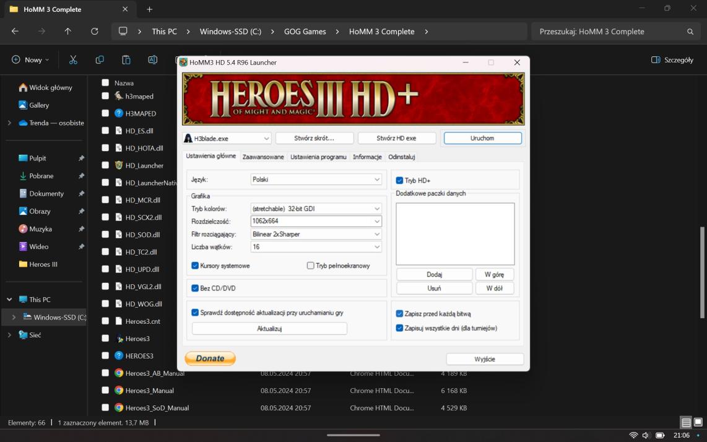707x442 pixels.
Task: Enable Tryb pełnoekranowy fullscreen checkbox
Action: [x=311, y=266]
